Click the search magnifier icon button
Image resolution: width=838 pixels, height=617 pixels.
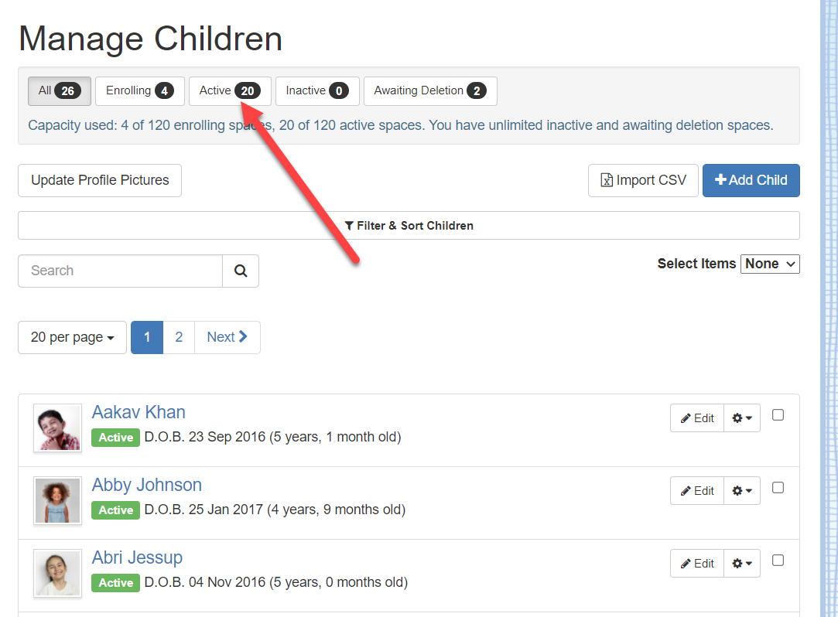241,271
